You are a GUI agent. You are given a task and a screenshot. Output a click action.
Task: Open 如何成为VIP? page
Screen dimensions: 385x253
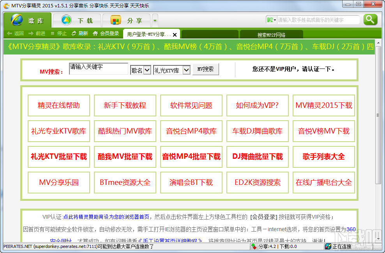[x=257, y=105]
